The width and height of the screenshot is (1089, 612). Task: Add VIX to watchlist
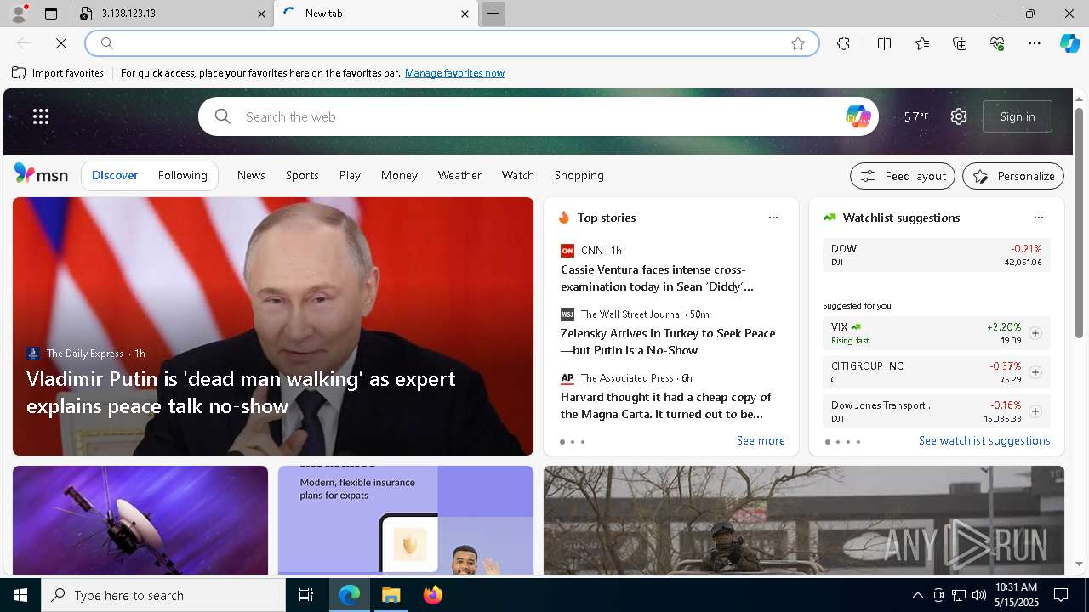tap(1035, 333)
